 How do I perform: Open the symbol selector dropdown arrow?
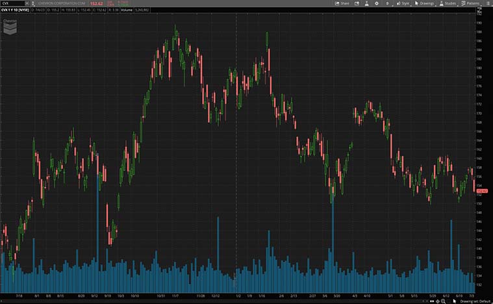(x=27, y=3)
